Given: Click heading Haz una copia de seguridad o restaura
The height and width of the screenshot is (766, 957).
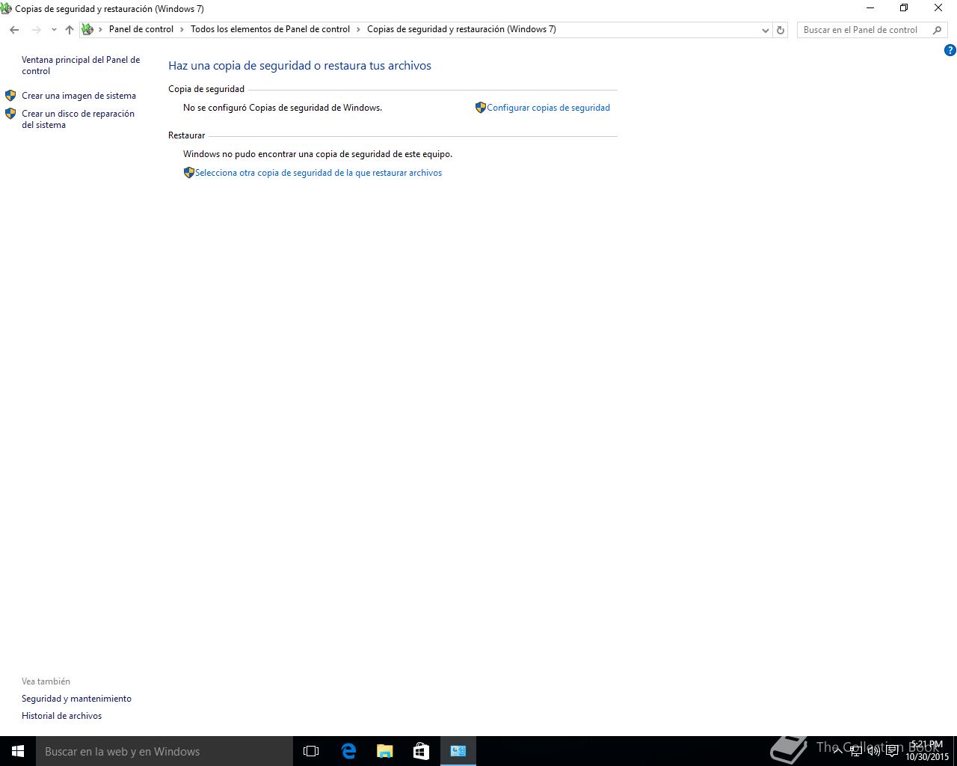Looking at the screenshot, I should point(300,66).
